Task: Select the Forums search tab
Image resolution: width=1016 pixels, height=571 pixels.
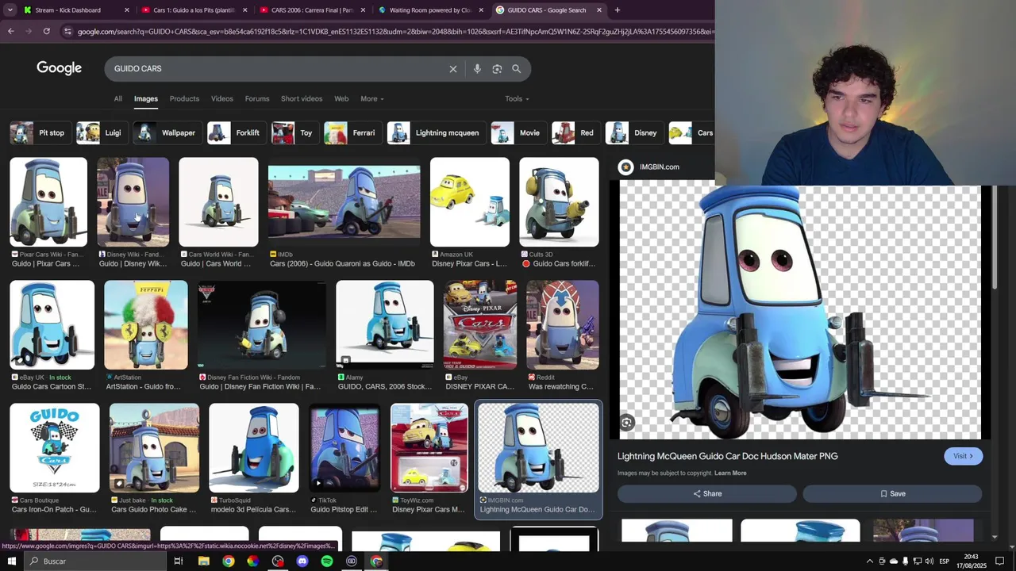Action: pyautogui.click(x=257, y=99)
